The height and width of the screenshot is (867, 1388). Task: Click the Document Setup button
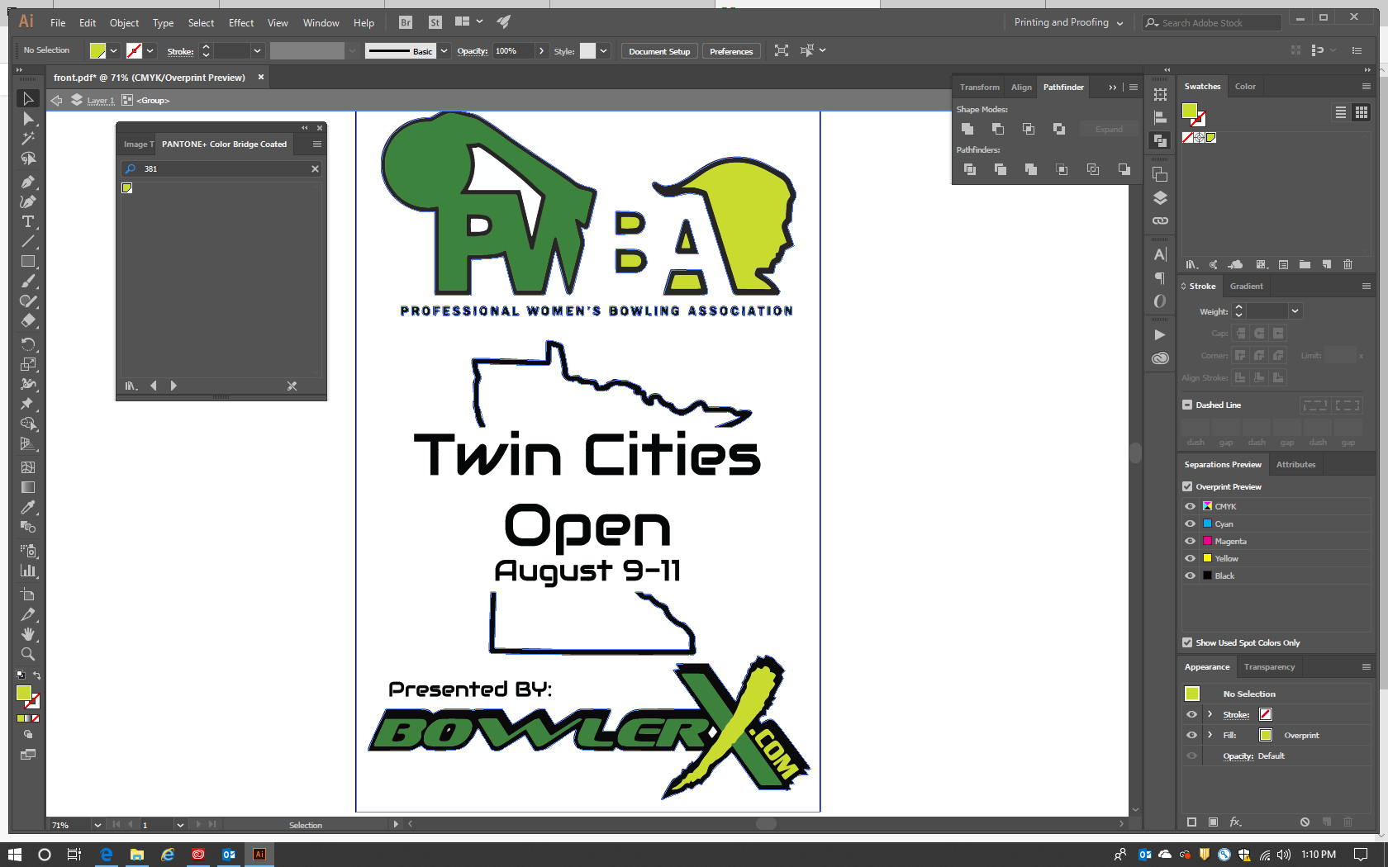(x=658, y=50)
